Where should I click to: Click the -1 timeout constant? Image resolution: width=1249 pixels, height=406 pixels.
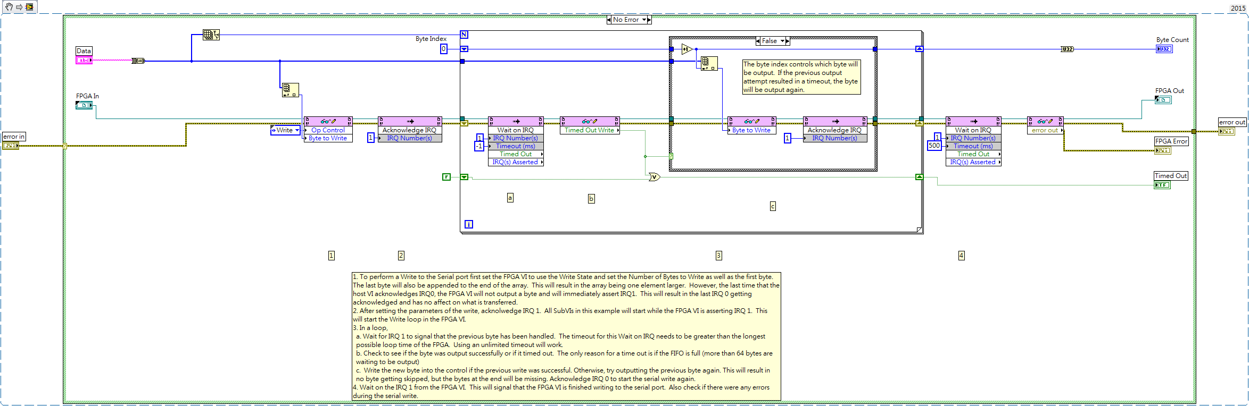click(479, 146)
